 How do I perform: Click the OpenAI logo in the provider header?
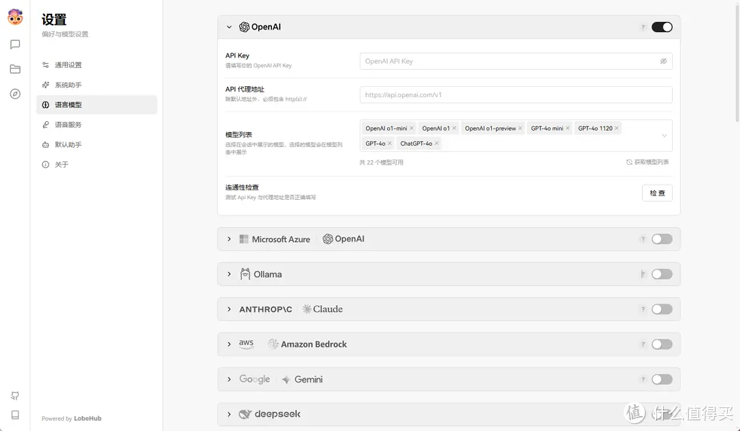(x=245, y=27)
